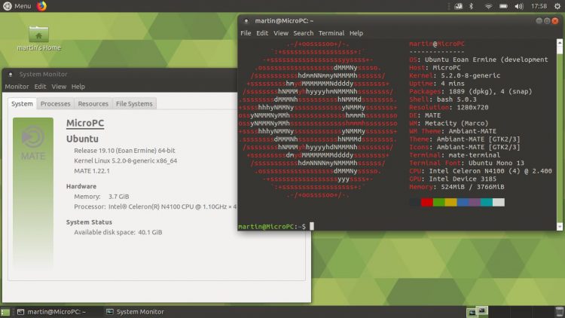The height and width of the screenshot is (318, 565).
Task: Switch to the Resources tab
Action: tap(93, 103)
